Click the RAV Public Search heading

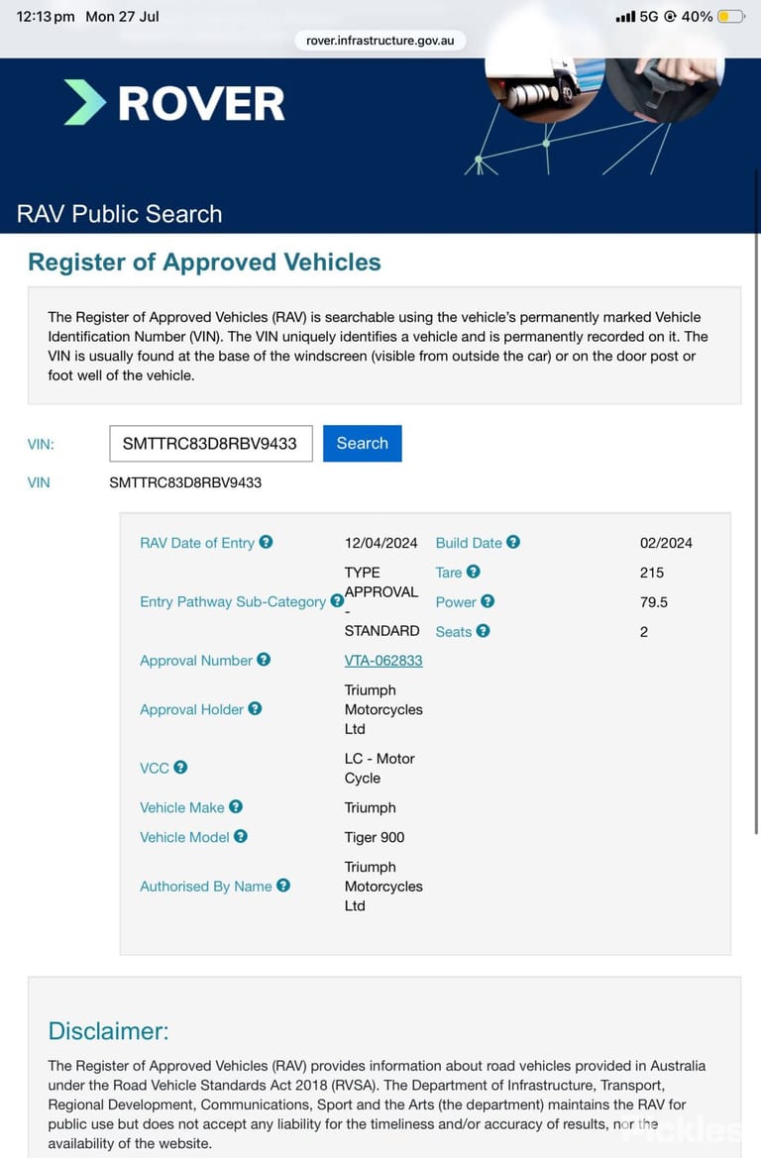(119, 214)
